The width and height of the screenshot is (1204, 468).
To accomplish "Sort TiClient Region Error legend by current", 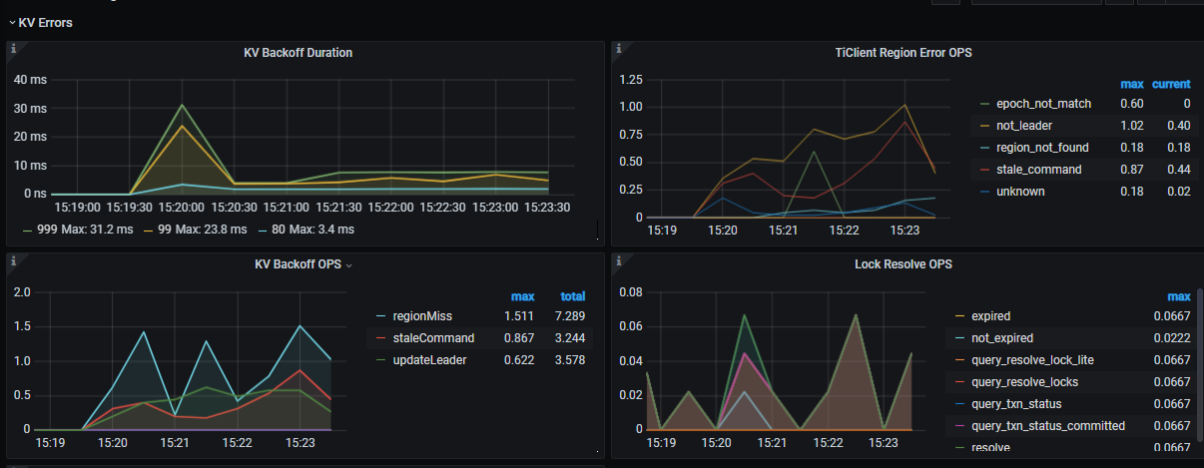I will coord(1171,84).
